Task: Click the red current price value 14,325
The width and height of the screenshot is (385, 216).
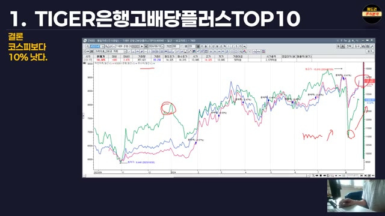Action: point(101,60)
